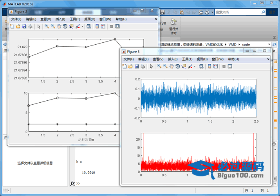The image size is (280, 196).
Task: Open 编辑(E) menu in Figure 2
Action: [31, 19]
